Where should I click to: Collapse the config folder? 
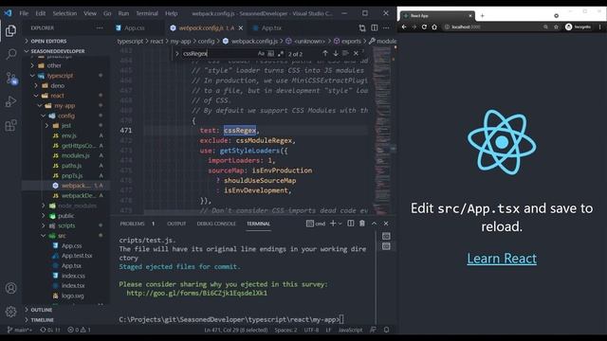tap(65, 116)
